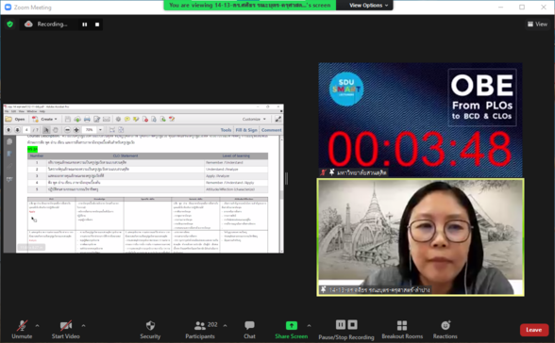Choose the Hand pan tool in Acrobat
555x343 pixels.
coord(56,130)
